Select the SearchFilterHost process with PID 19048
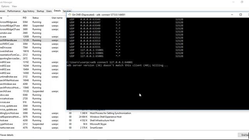This screenshot has width=249, height=140. click(33, 80)
